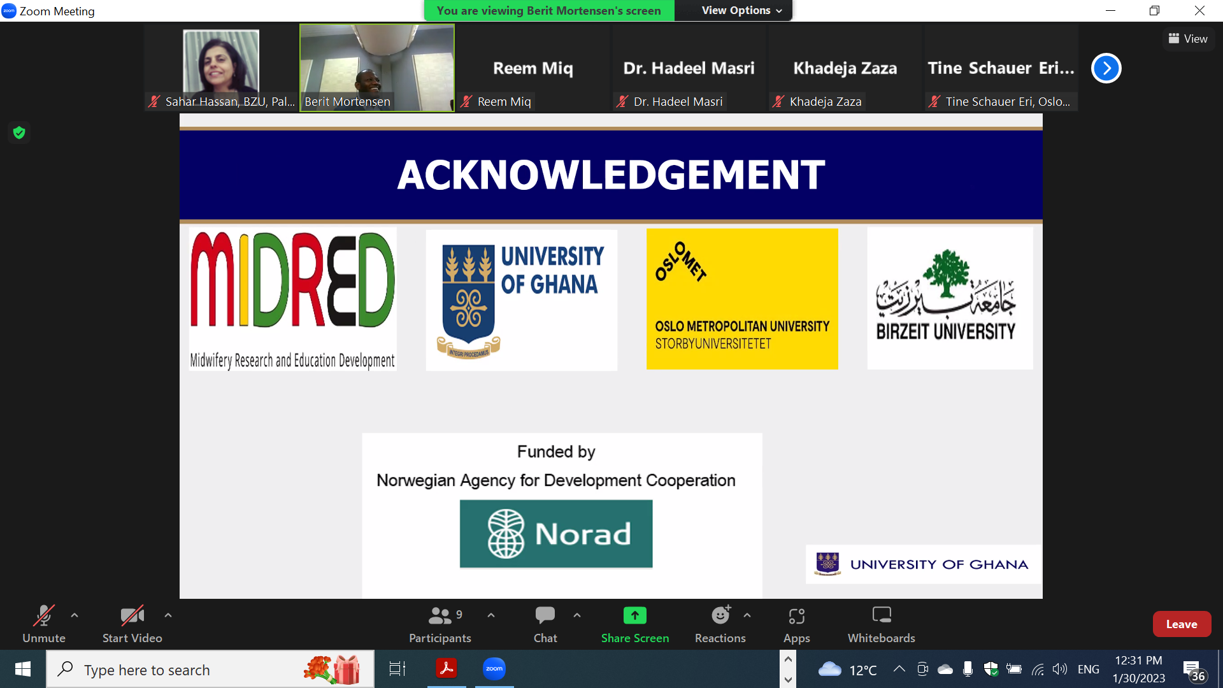Click the Zoom Meeting title bar icon
This screenshot has width=1223, height=688.
click(x=9, y=11)
